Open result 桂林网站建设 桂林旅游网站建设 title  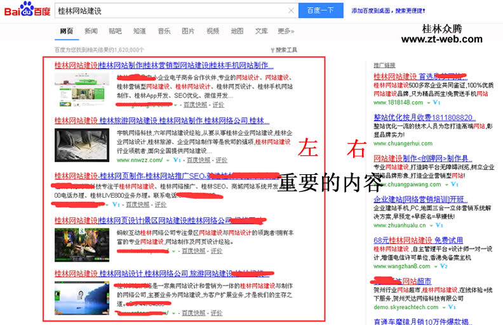(x=162, y=121)
